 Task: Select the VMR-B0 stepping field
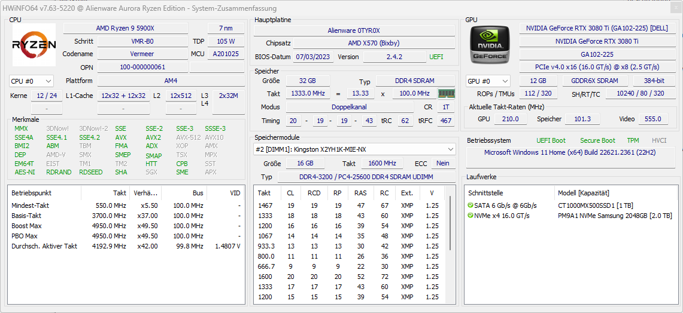142,42
